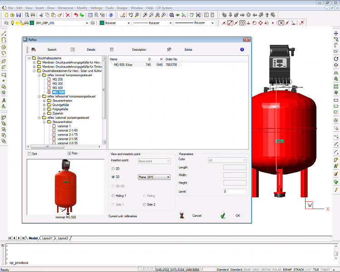340x272 pixels.
Task: Select the Side 2 radio button
Action: (x=145, y=204)
